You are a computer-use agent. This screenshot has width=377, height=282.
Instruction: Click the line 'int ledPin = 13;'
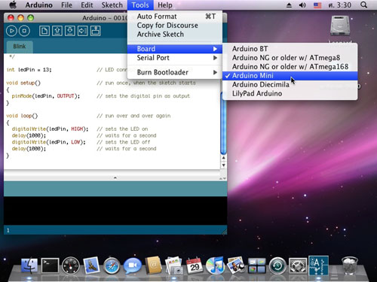[x=29, y=70]
